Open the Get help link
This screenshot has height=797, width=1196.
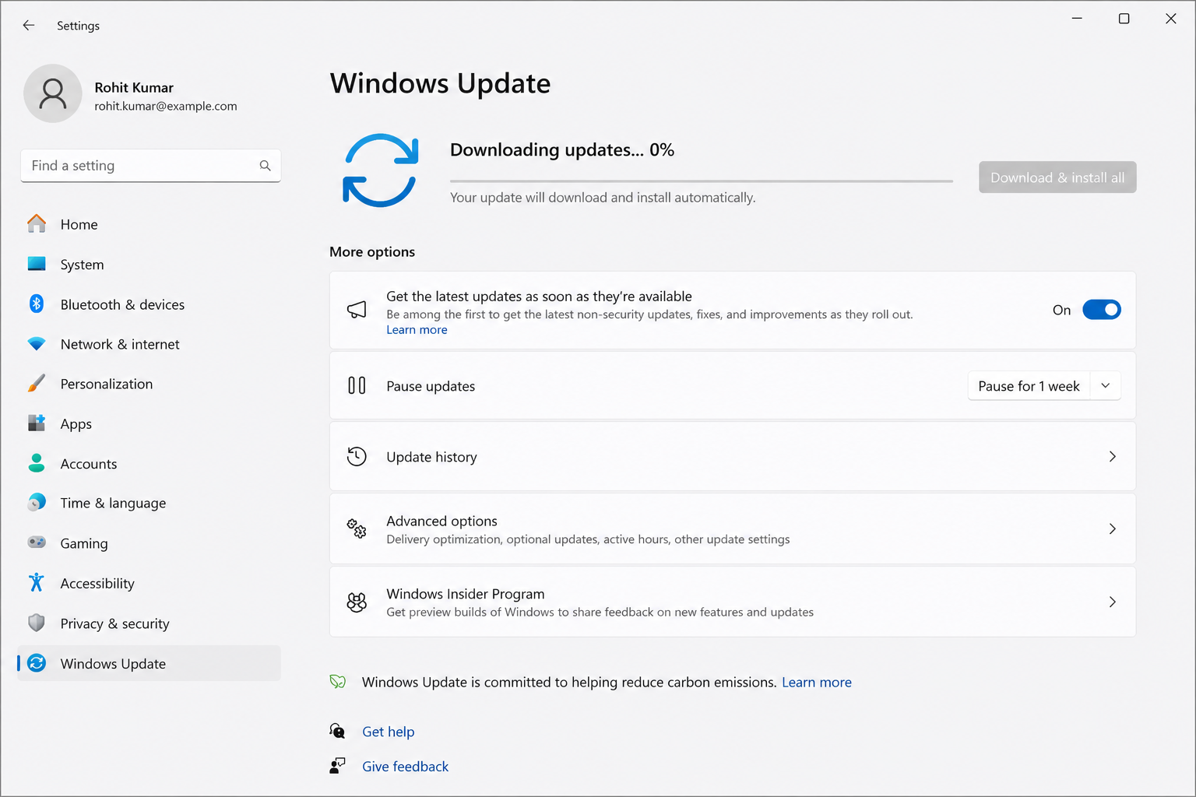389,732
